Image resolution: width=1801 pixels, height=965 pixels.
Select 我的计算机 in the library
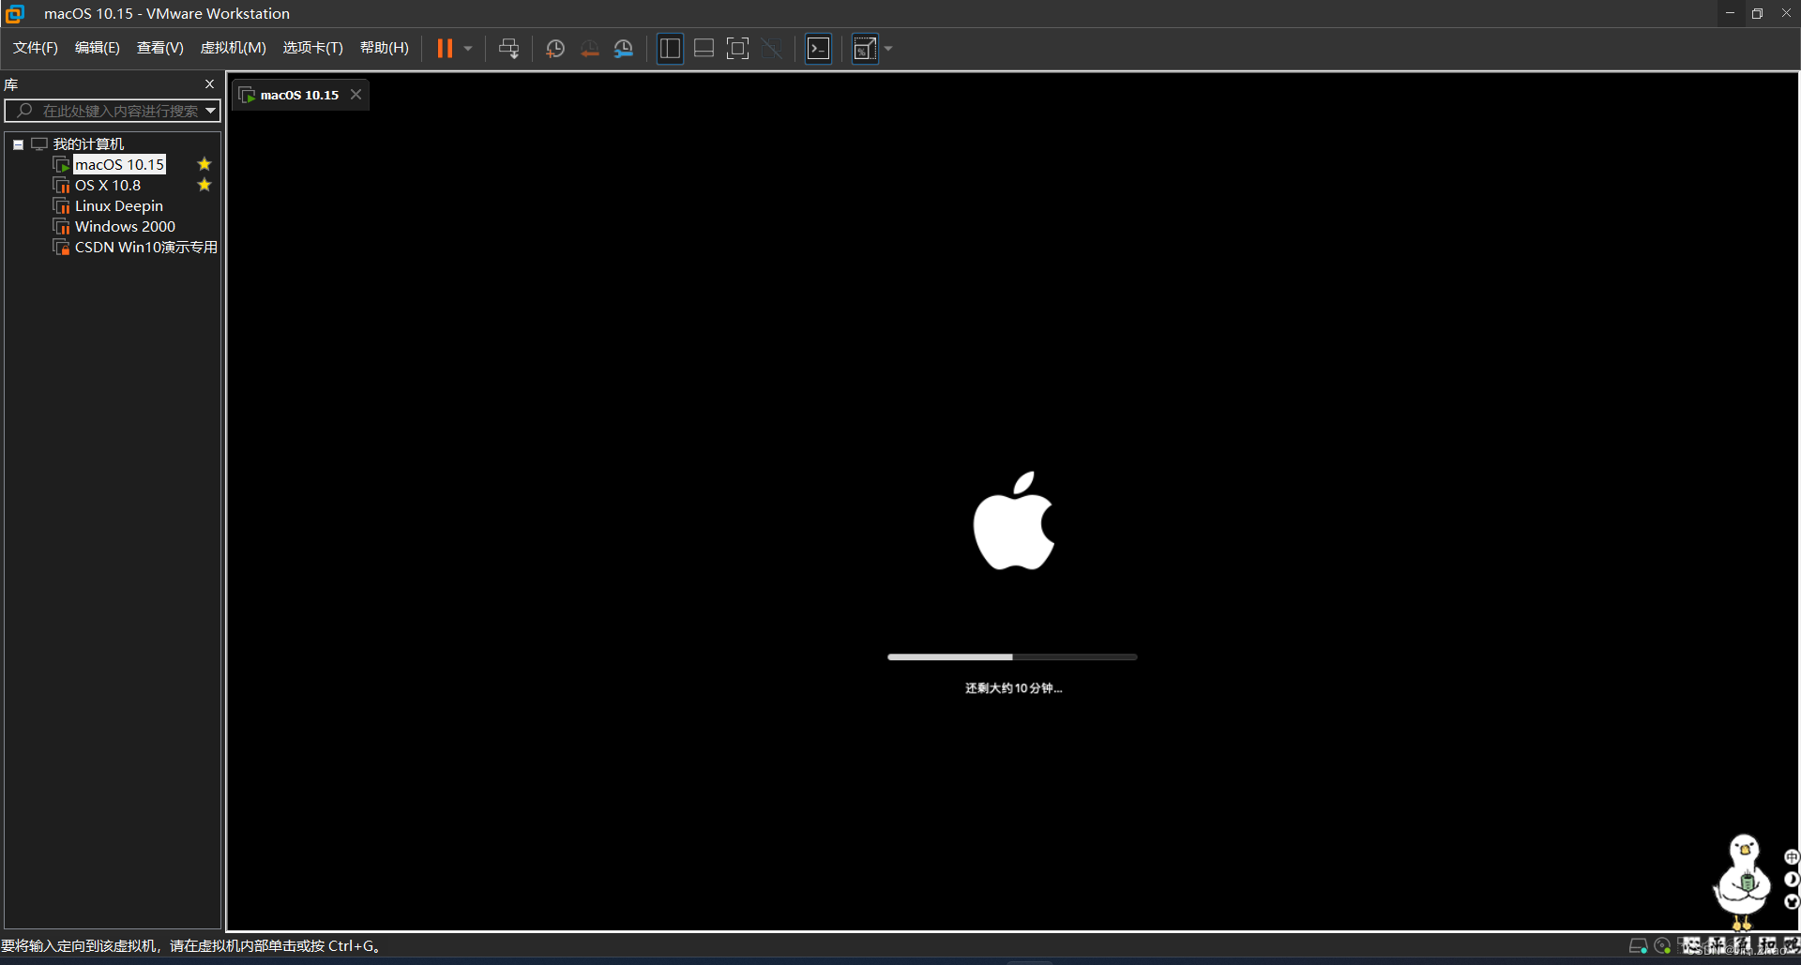pyautogui.click(x=88, y=144)
